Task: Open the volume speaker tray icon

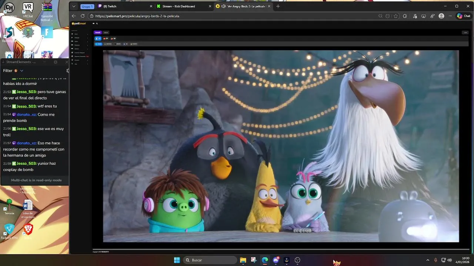Action: click(x=450, y=260)
